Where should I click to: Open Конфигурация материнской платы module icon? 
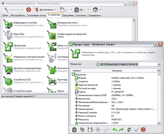click(52, 35)
